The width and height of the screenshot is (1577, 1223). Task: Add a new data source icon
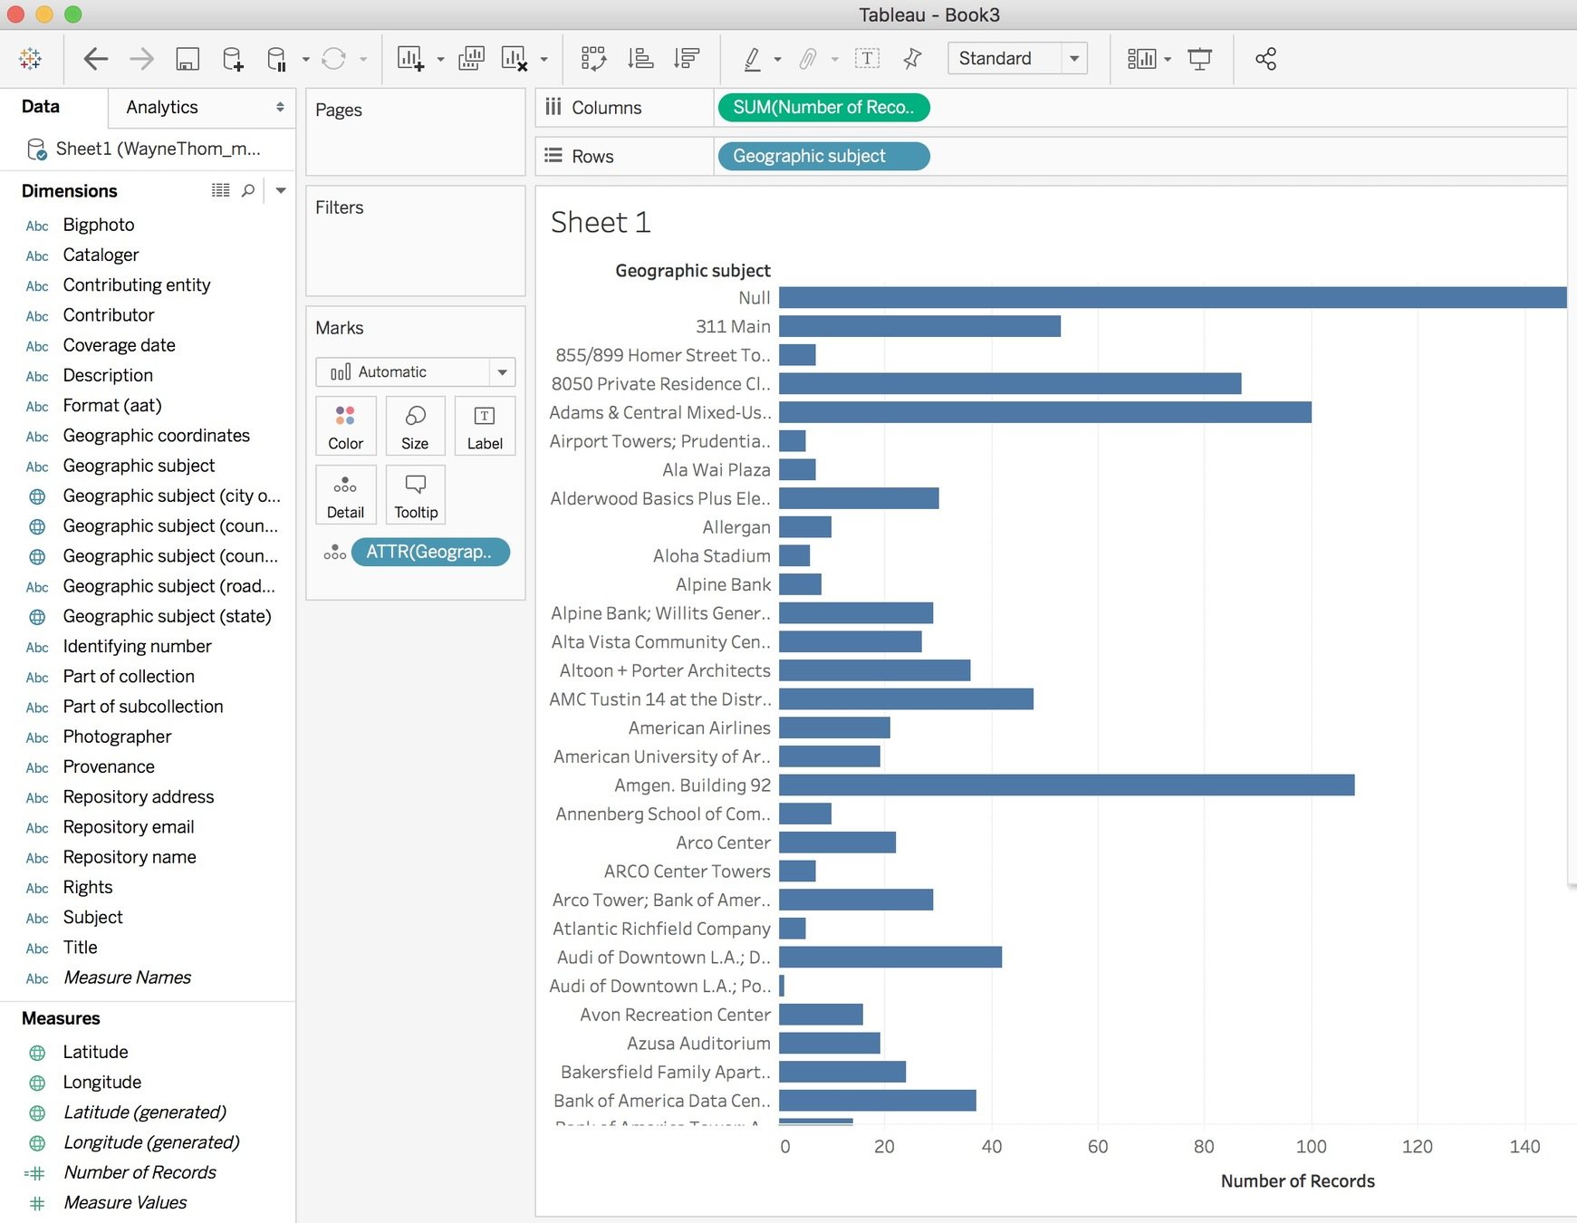[x=233, y=59]
